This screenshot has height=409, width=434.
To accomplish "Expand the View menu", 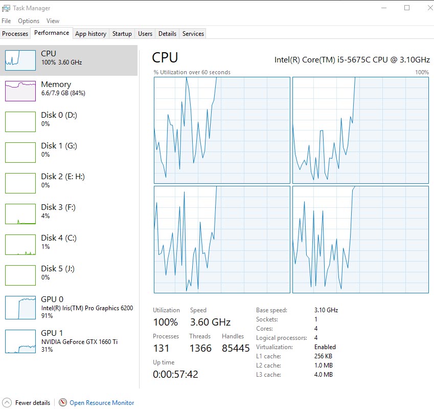I will pos(53,21).
